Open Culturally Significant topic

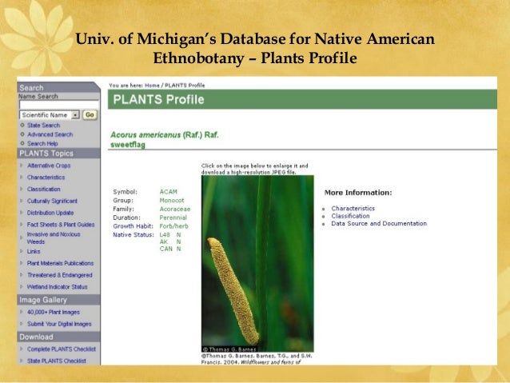53,201
